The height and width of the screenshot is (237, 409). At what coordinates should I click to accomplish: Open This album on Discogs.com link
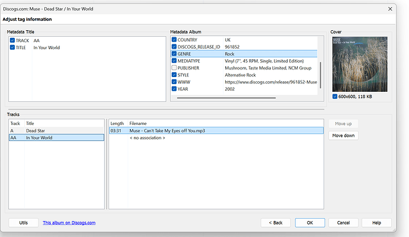69,223
